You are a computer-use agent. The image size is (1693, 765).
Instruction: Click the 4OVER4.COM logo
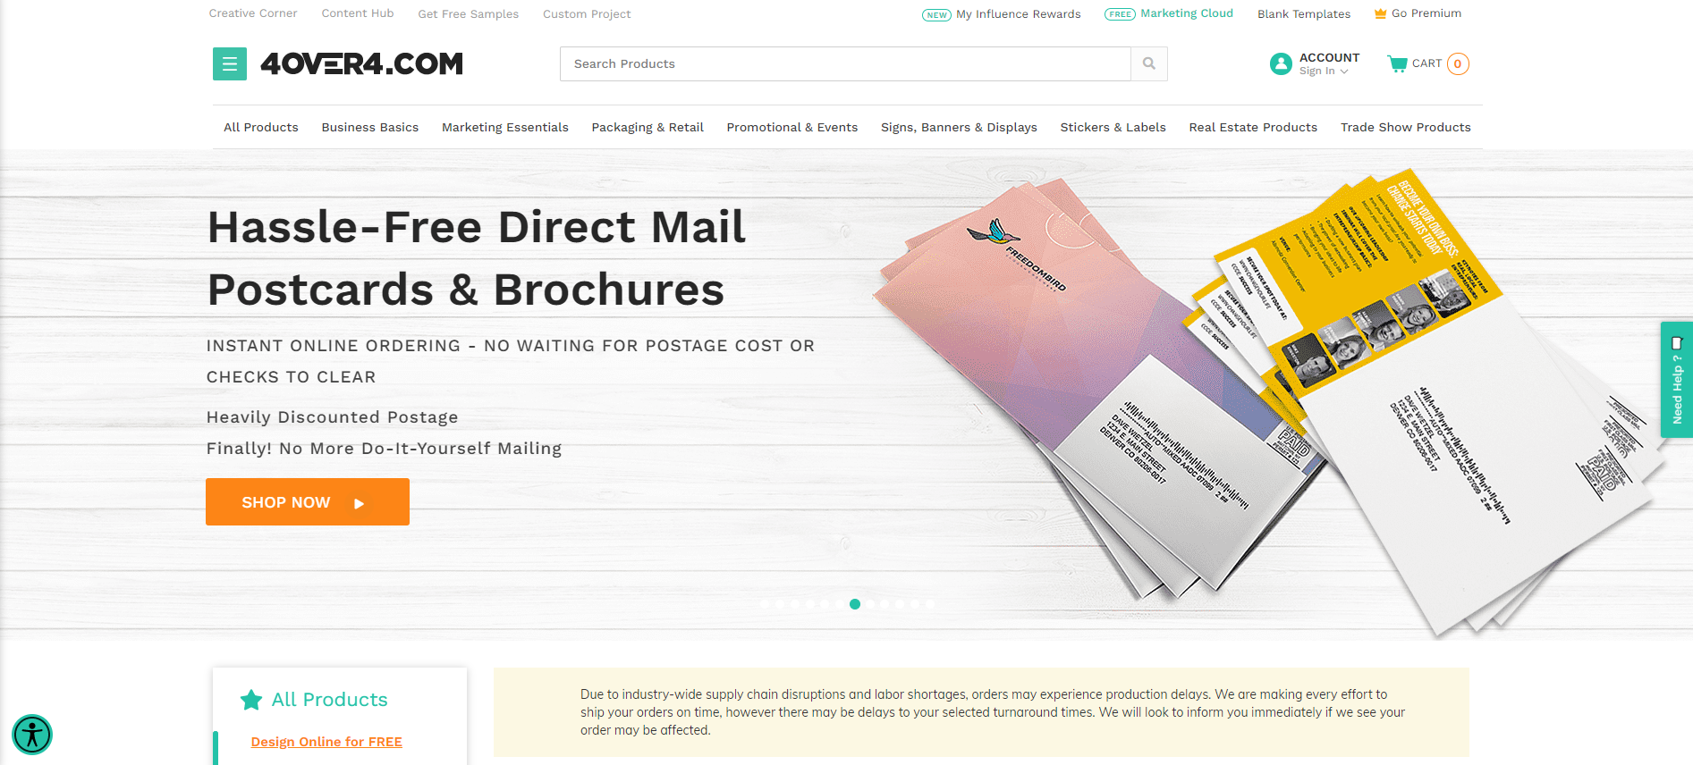coord(362,63)
